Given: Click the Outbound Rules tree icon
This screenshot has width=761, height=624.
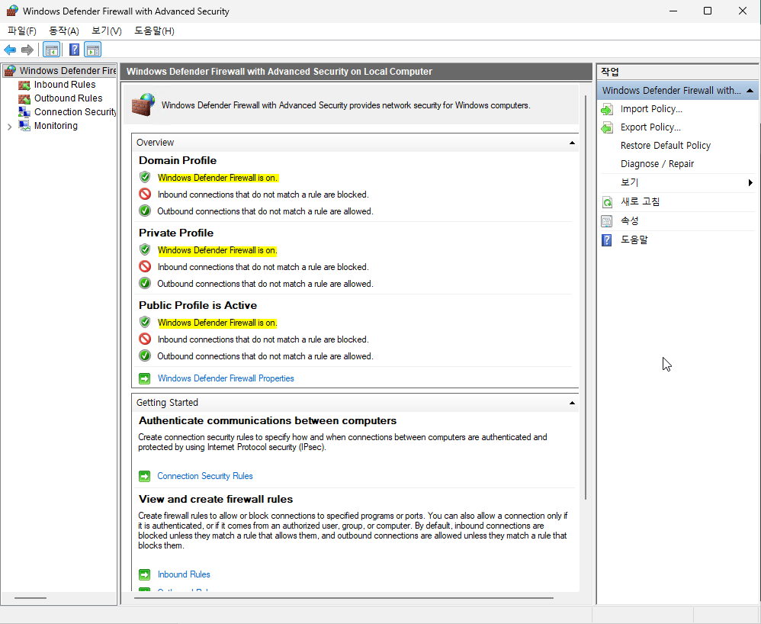Looking at the screenshot, I should coord(24,98).
